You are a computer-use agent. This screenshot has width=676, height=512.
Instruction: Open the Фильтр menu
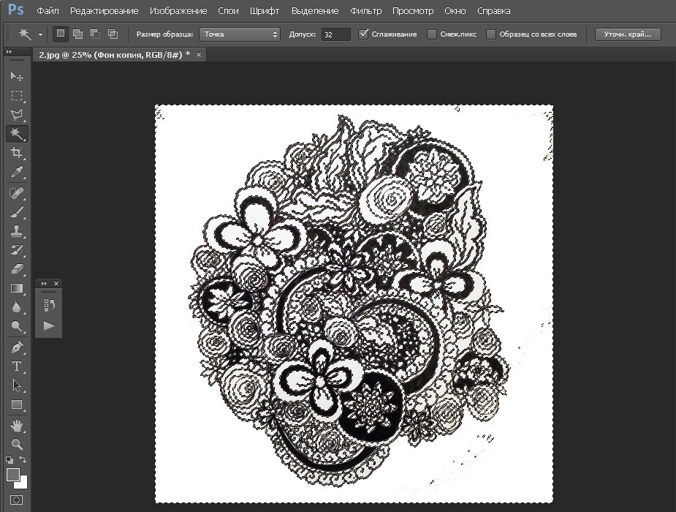click(x=365, y=11)
